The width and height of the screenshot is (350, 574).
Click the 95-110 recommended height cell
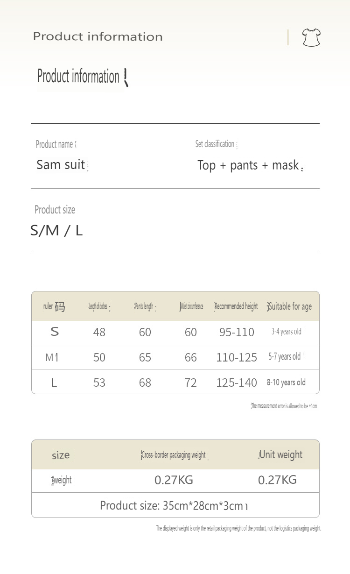pyautogui.click(x=237, y=333)
